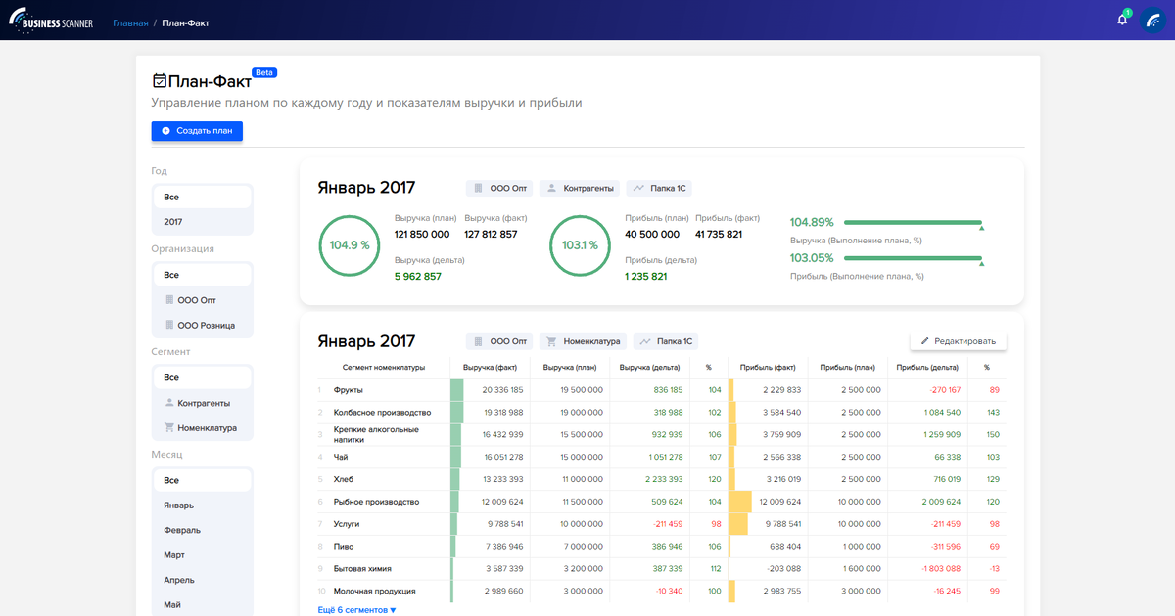Click the Создать план button
Image resolution: width=1175 pixels, height=616 pixels.
click(196, 131)
